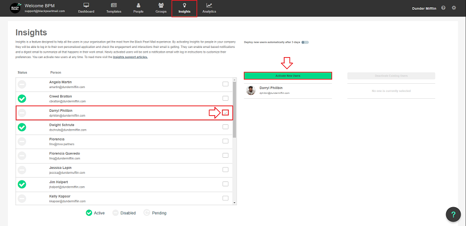Open the Analytics tab
The height and width of the screenshot is (226, 466).
(209, 8)
